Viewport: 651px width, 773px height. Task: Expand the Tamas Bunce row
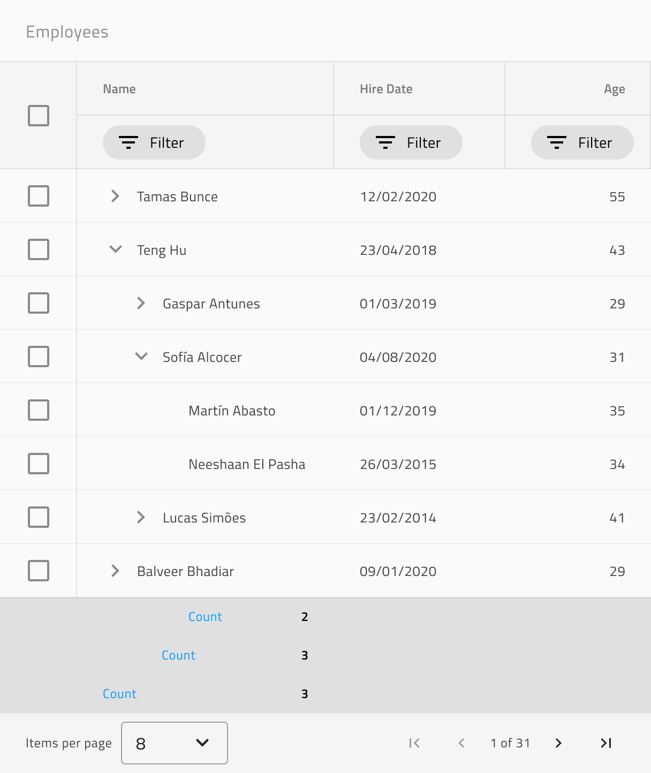115,196
